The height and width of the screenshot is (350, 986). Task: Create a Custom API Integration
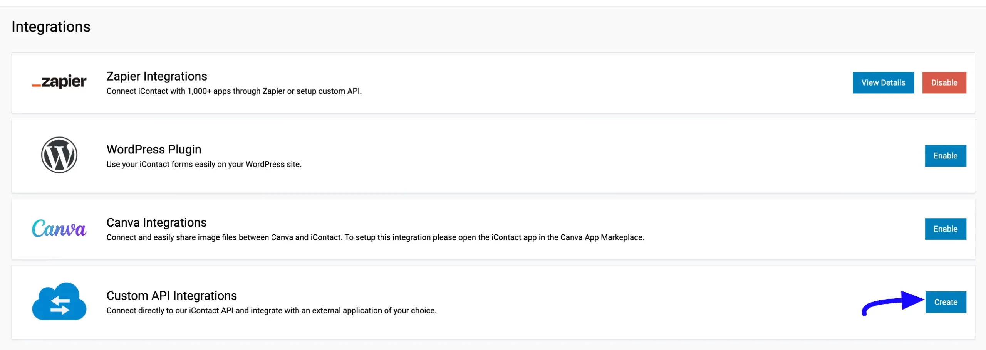946,302
